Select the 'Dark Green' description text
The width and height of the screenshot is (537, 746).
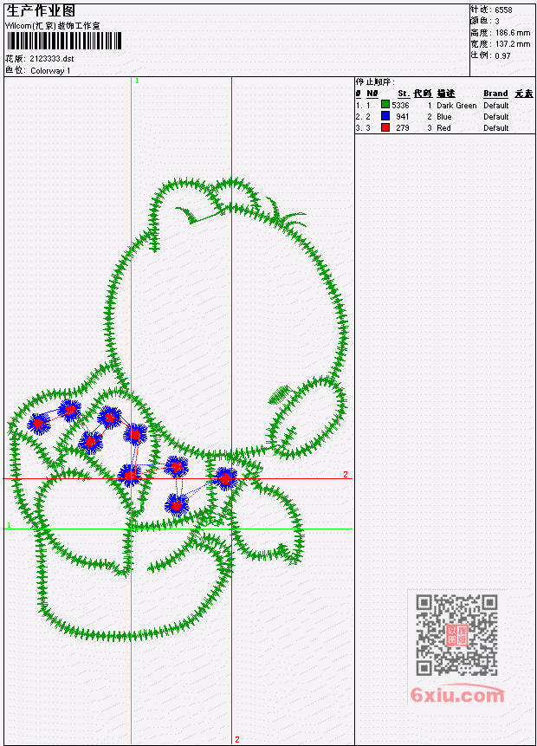click(x=456, y=106)
